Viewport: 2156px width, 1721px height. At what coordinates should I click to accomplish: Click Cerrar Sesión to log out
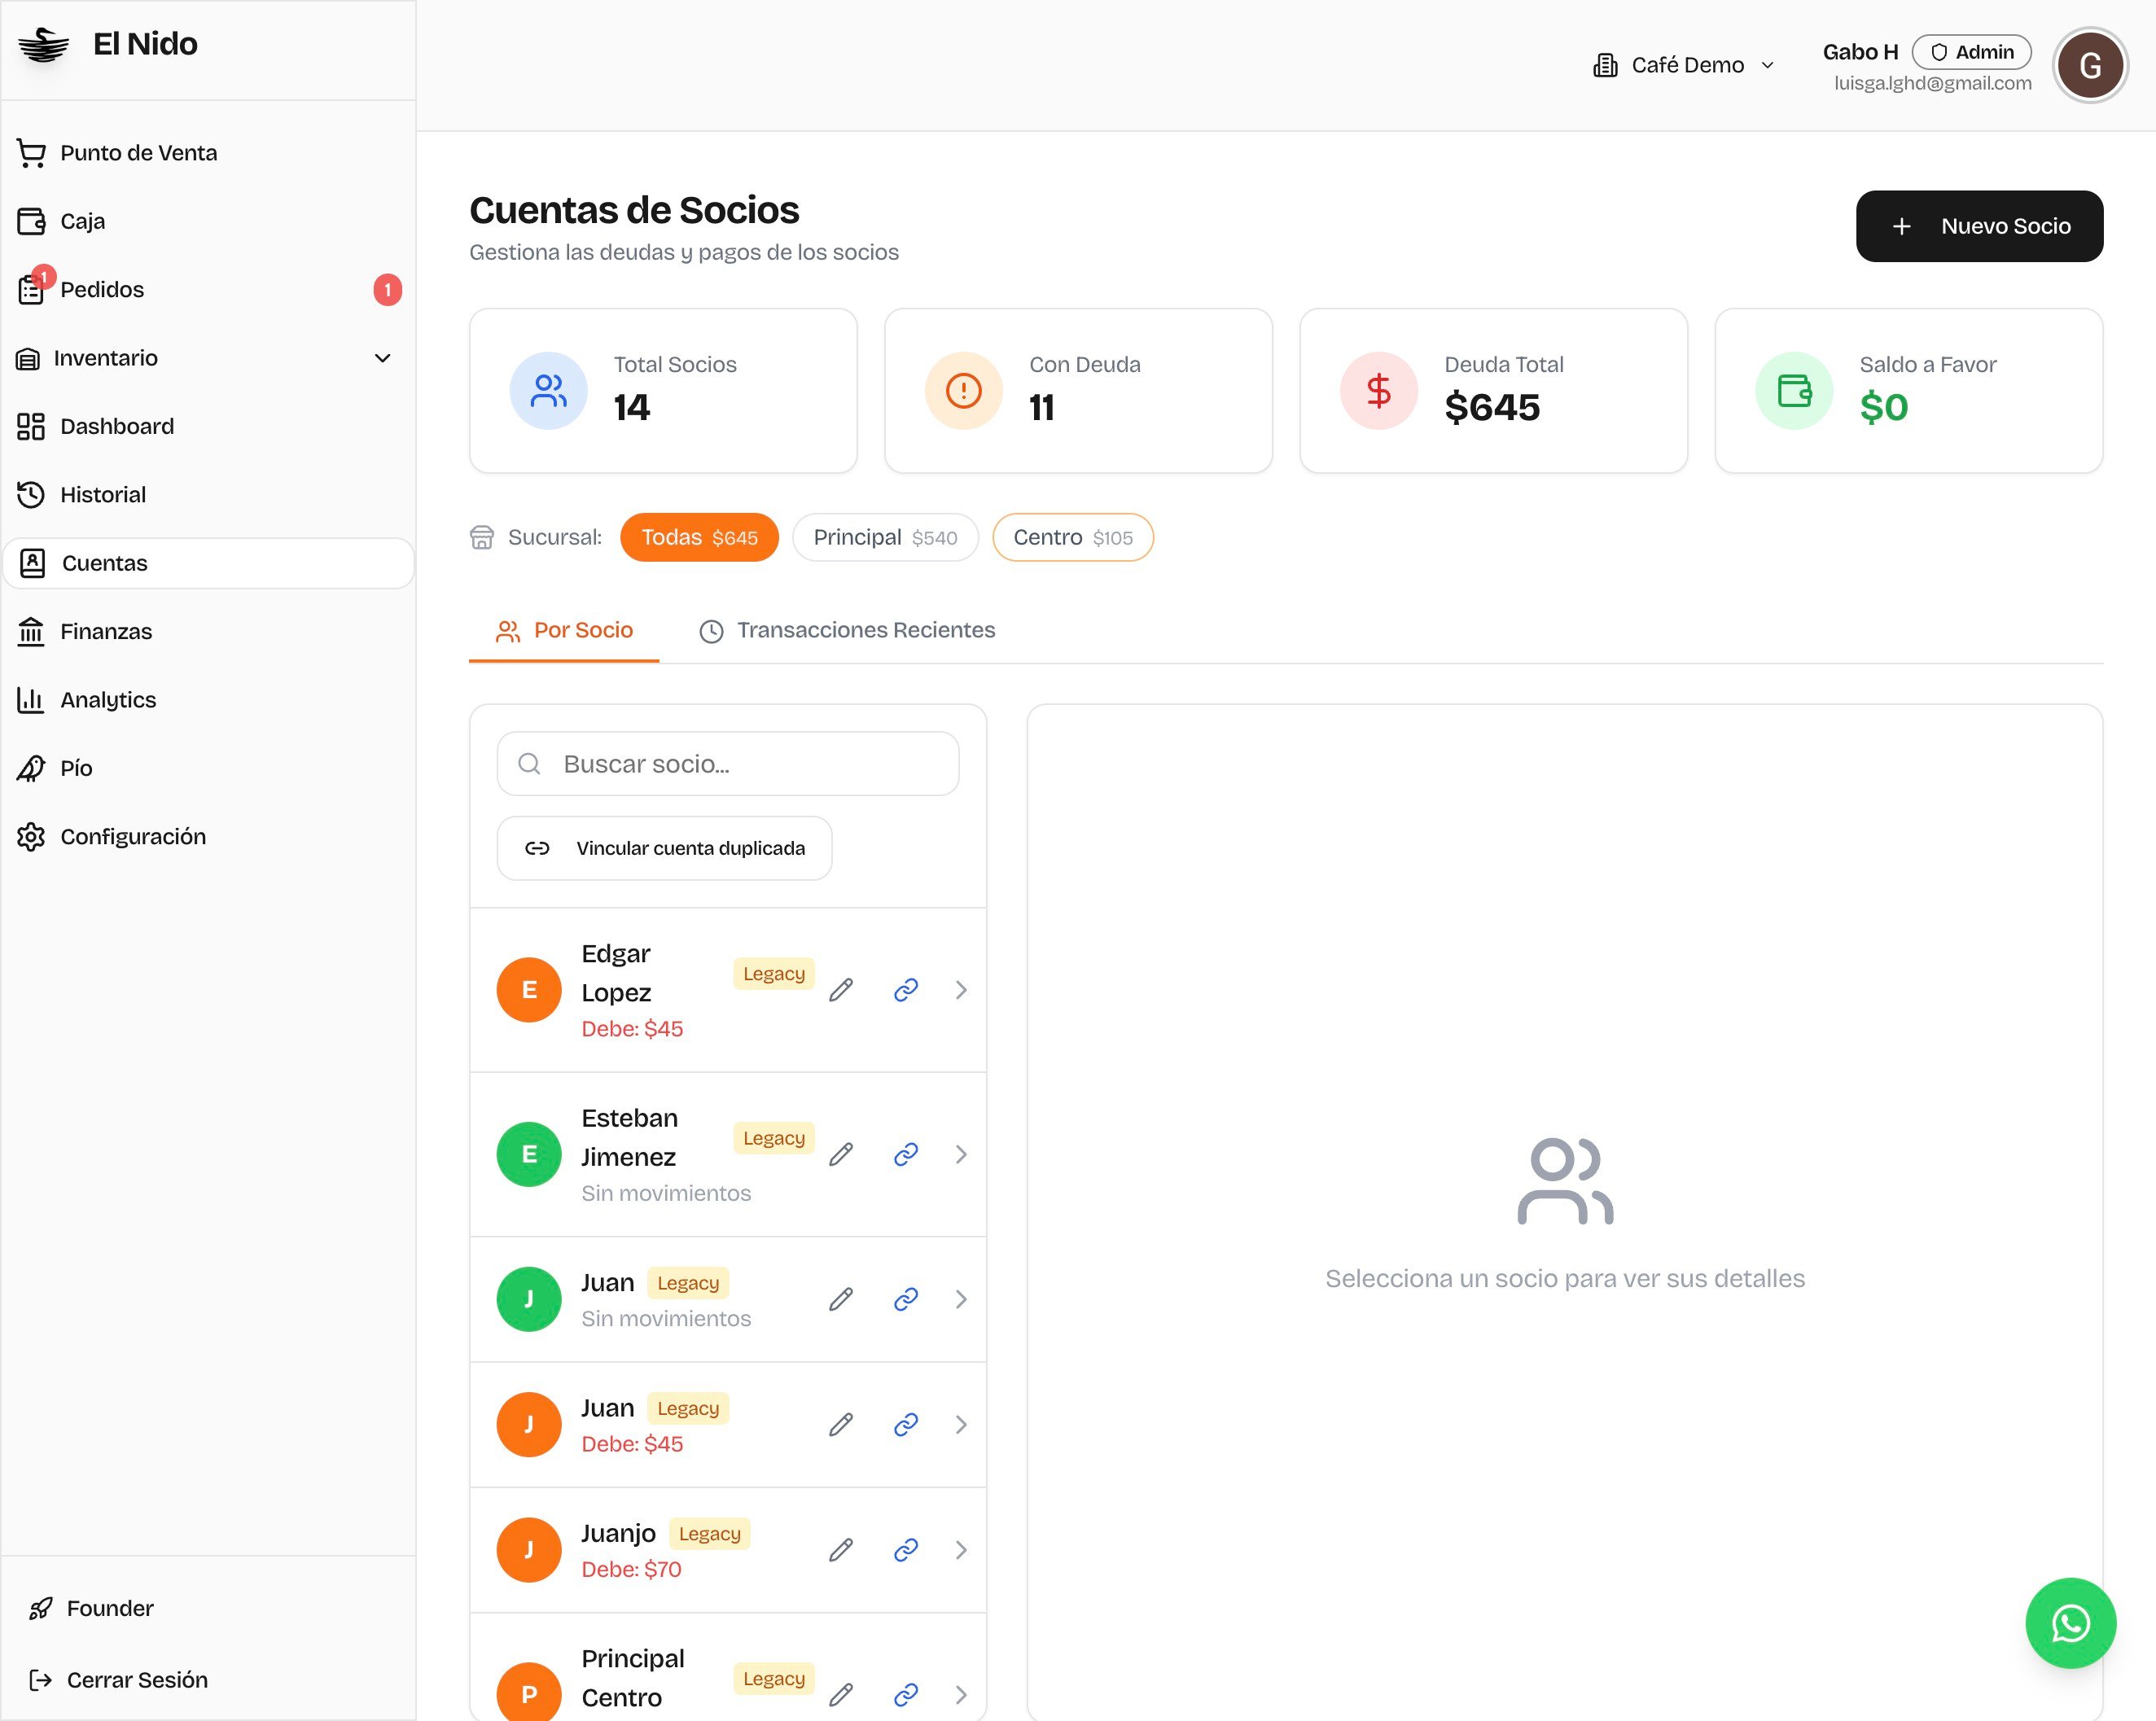[x=208, y=1680]
